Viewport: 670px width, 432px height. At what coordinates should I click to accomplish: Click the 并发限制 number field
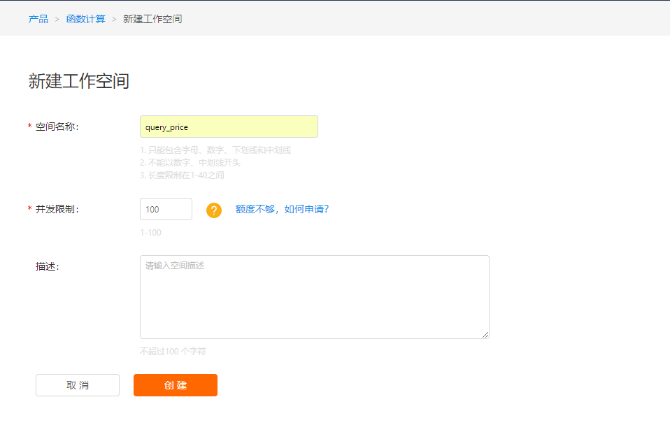(166, 209)
